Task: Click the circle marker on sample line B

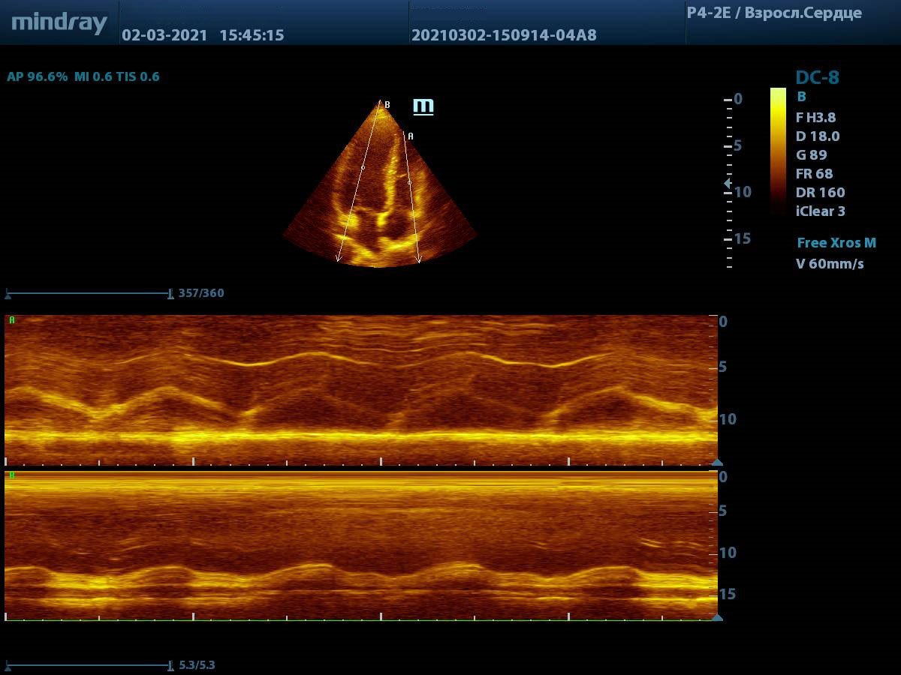Action: point(363,168)
